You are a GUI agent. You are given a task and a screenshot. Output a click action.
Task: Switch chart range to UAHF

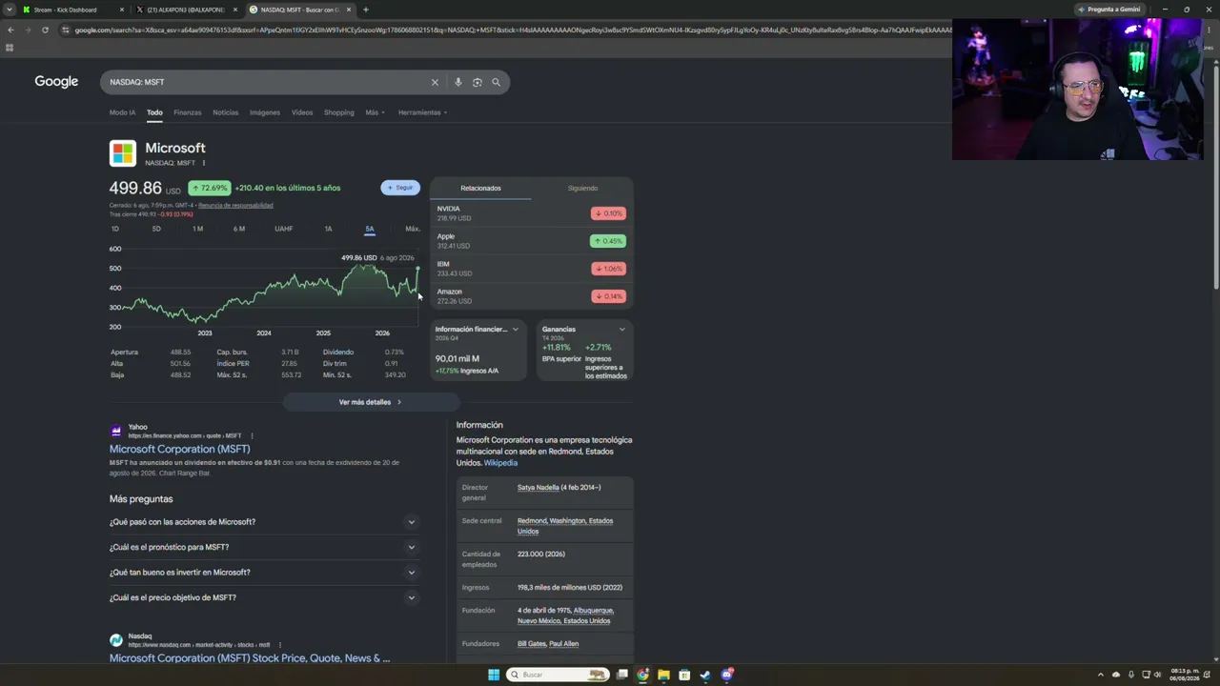[283, 229]
